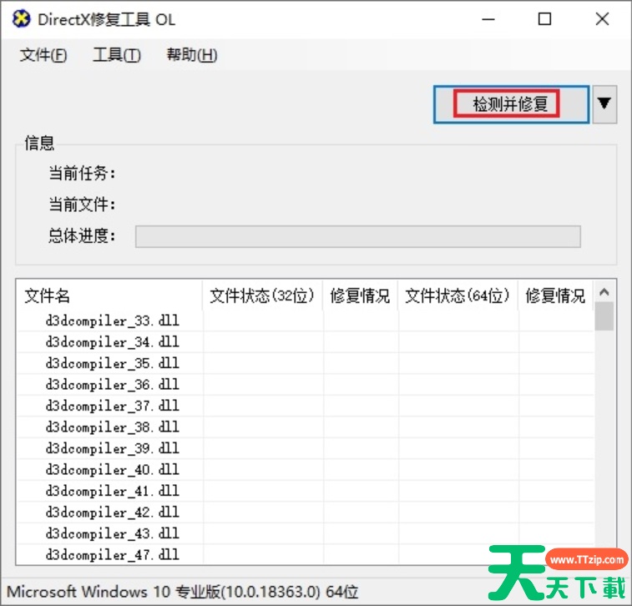Select d3dcompiler_35.dll row

(306, 364)
